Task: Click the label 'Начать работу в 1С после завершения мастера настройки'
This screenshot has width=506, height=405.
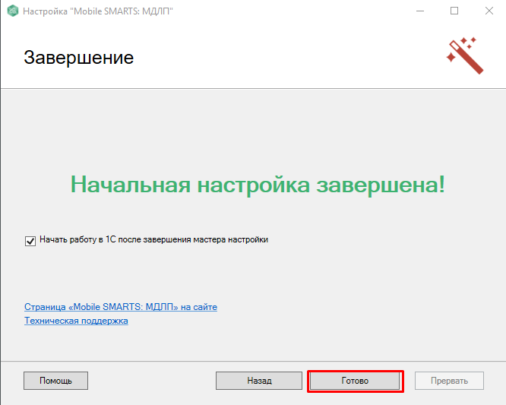Action: point(153,240)
